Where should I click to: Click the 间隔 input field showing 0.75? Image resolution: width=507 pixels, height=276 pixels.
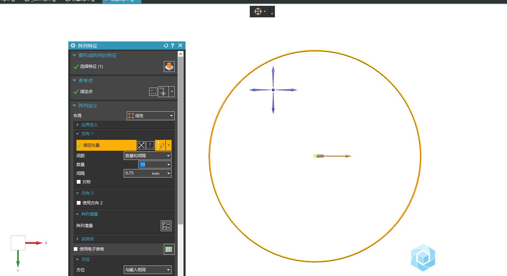coord(137,173)
